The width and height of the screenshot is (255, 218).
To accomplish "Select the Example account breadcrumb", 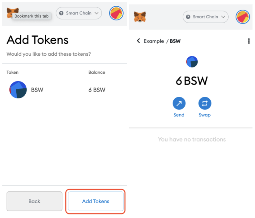I will pos(154,41).
